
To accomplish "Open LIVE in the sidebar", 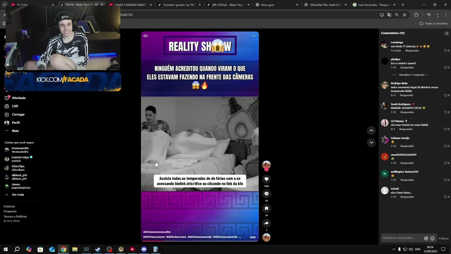I will 15,106.
